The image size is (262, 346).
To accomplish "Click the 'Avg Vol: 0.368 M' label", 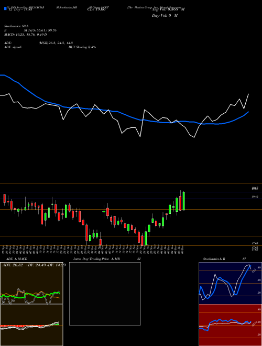I will [x=168, y=9].
